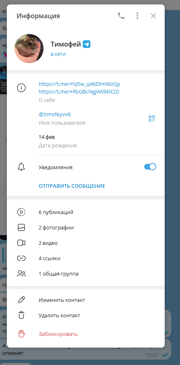Show QR code for username
The image size is (180, 365).
tap(152, 119)
